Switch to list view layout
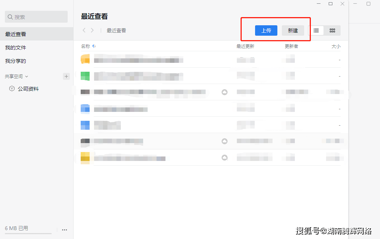The image size is (380, 239). [x=316, y=30]
